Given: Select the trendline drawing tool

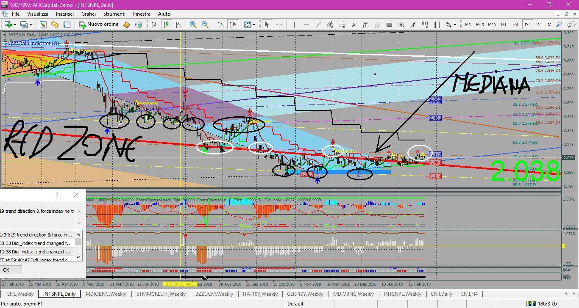Looking at the screenshot, I should [318, 25].
